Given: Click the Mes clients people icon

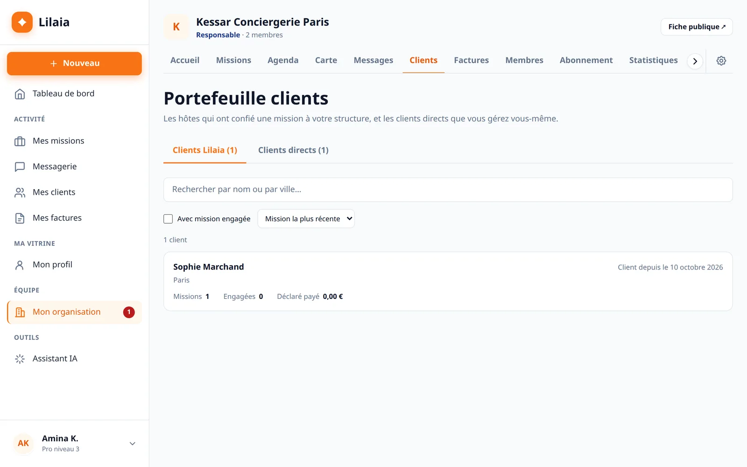Looking at the screenshot, I should click(20, 192).
